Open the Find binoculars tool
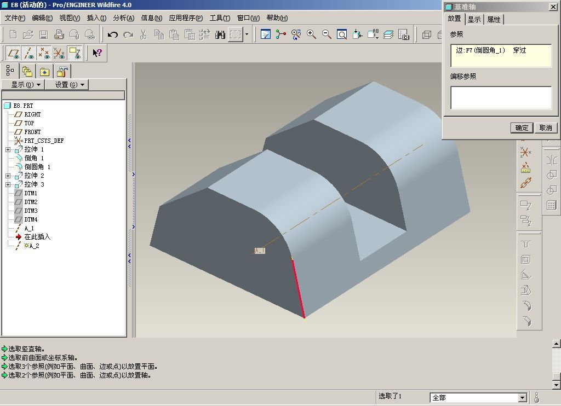This screenshot has height=406, width=561. click(220, 34)
